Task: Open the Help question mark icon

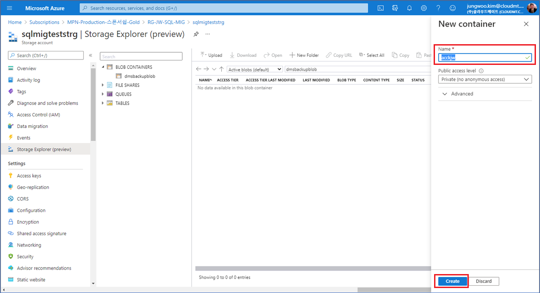Action: pyautogui.click(x=438, y=8)
